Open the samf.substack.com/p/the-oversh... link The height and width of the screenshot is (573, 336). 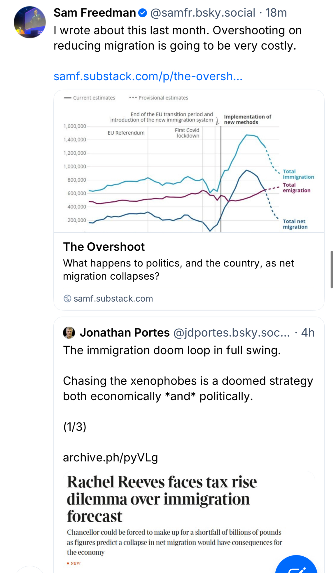click(148, 76)
